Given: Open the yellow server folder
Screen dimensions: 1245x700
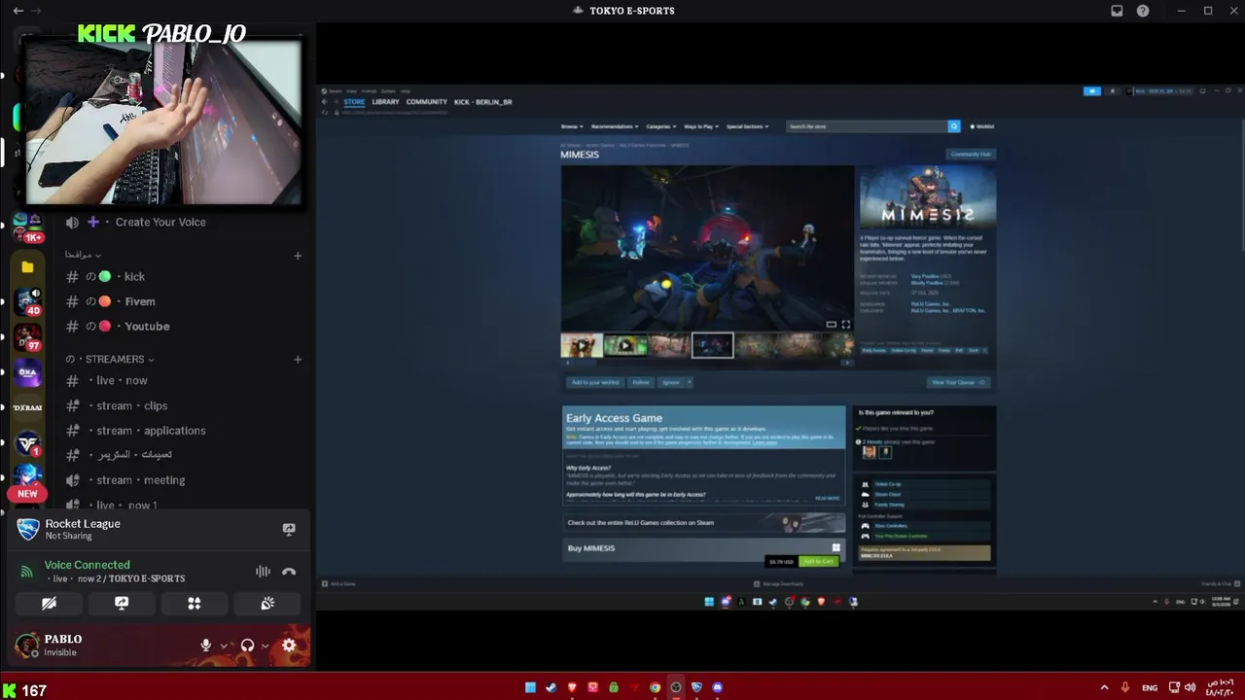Looking at the screenshot, I should click(x=27, y=266).
